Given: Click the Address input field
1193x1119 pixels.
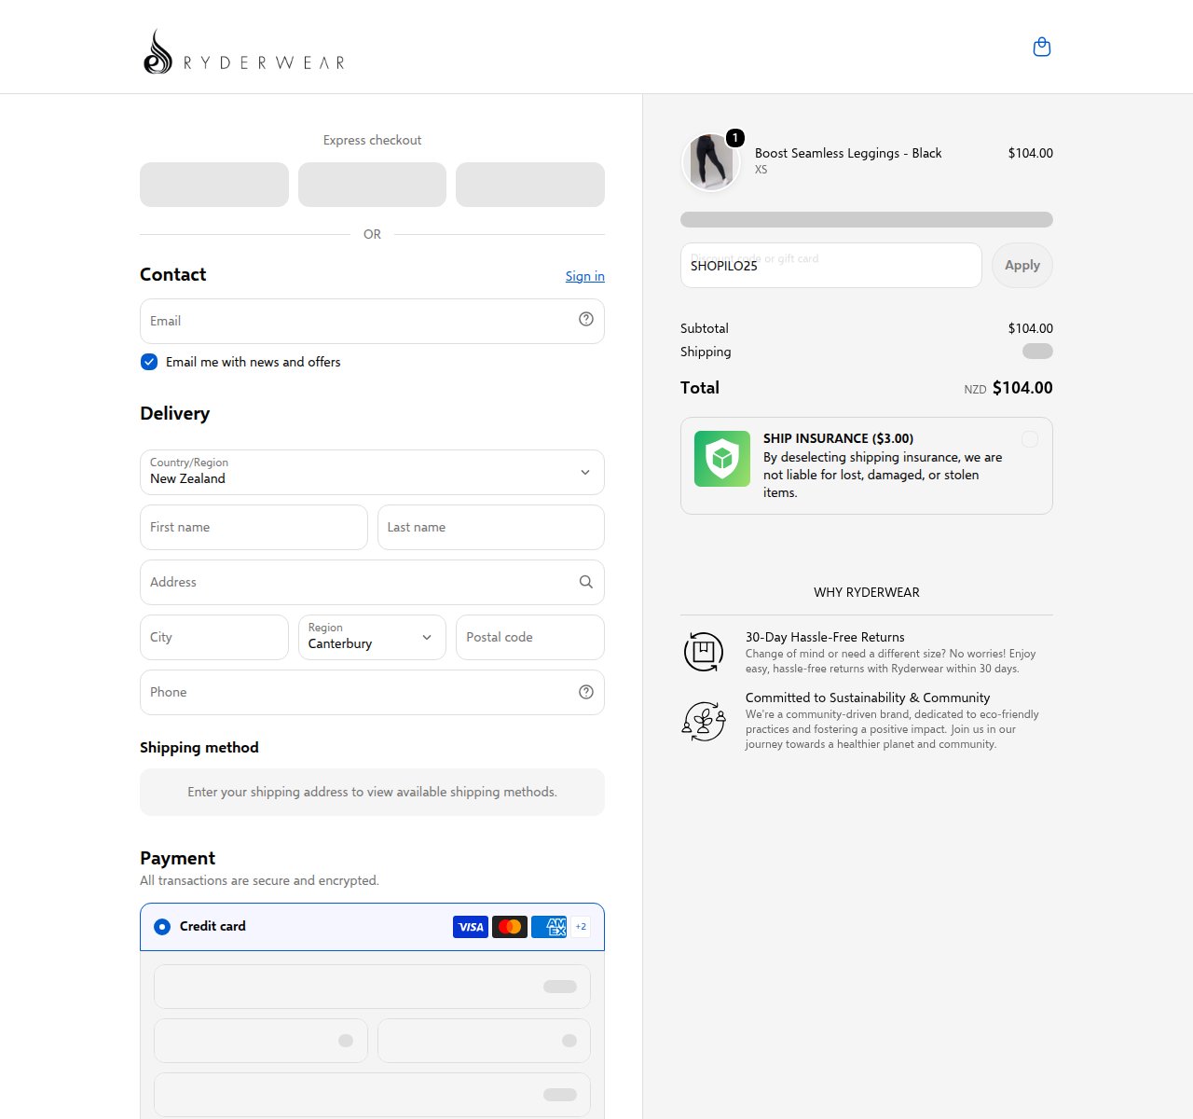Looking at the screenshot, I should (372, 583).
